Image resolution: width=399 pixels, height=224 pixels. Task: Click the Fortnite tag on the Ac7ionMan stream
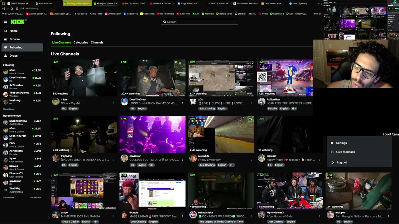pos(272,109)
